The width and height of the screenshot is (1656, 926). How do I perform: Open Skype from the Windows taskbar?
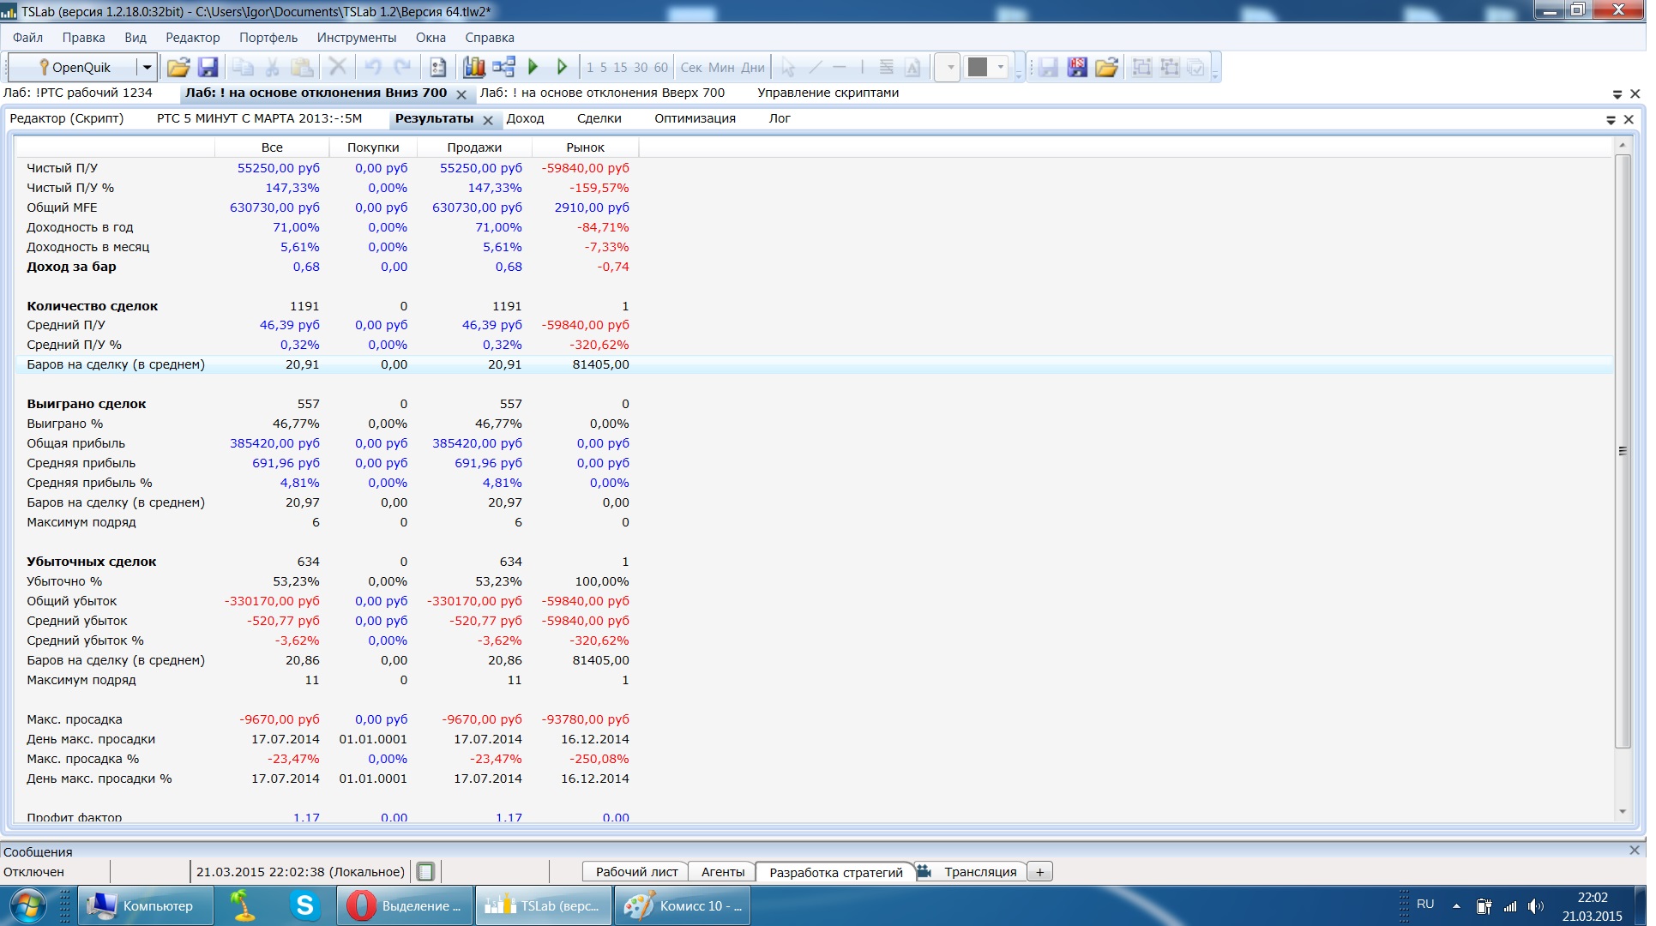click(304, 905)
